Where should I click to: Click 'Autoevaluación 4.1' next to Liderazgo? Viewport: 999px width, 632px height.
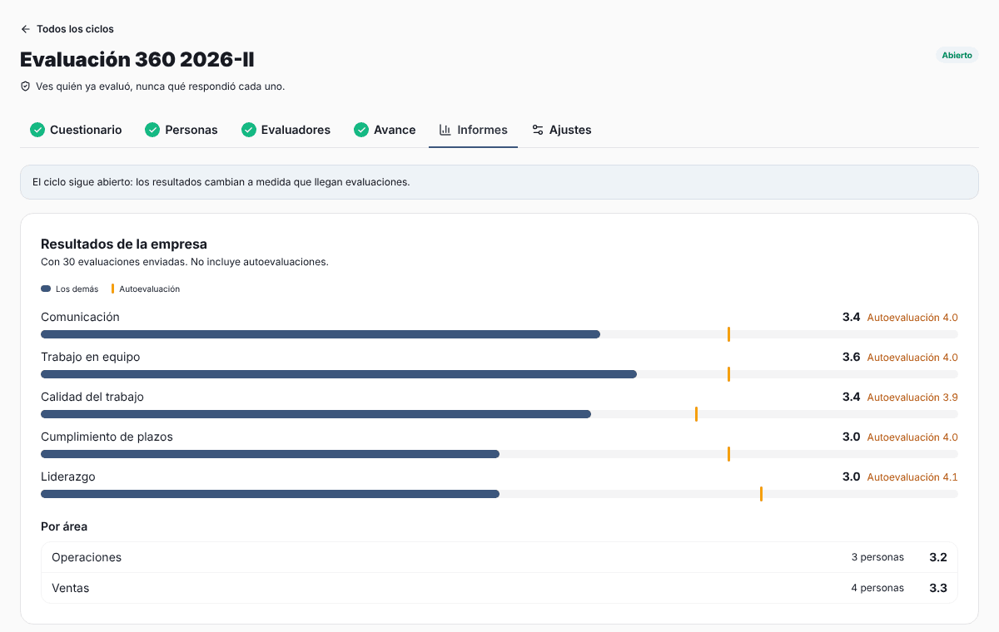click(912, 477)
